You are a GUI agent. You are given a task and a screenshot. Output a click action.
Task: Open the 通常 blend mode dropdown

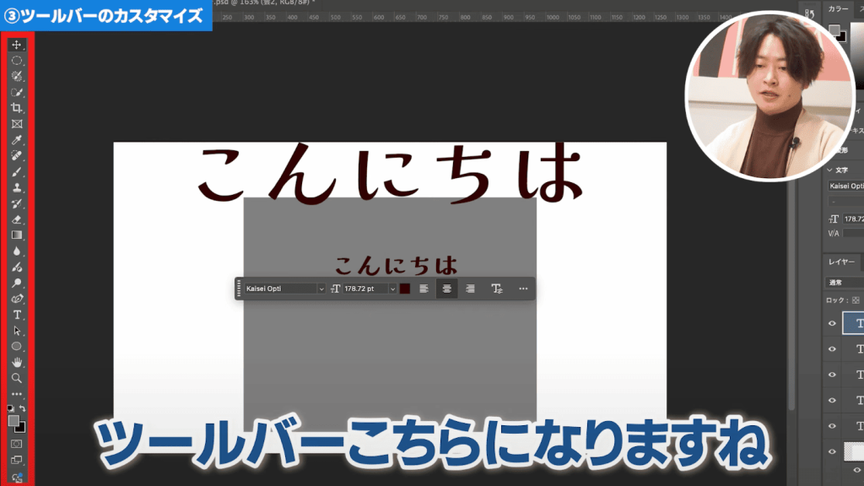point(845,283)
